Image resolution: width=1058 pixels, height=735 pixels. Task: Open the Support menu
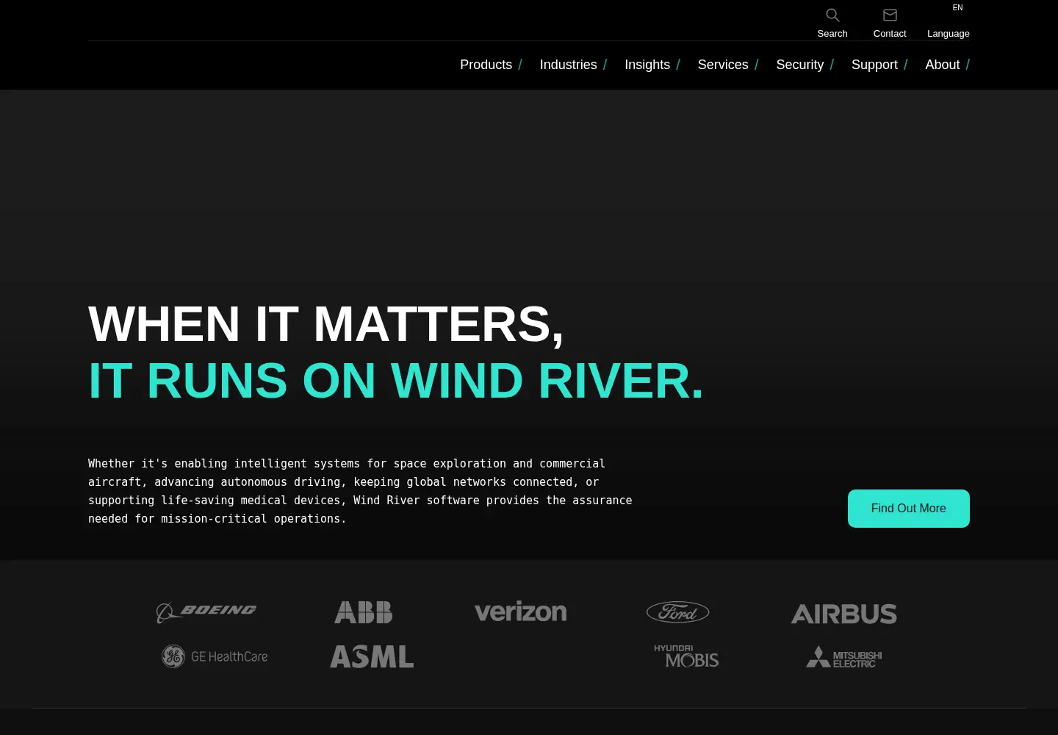(879, 65)
